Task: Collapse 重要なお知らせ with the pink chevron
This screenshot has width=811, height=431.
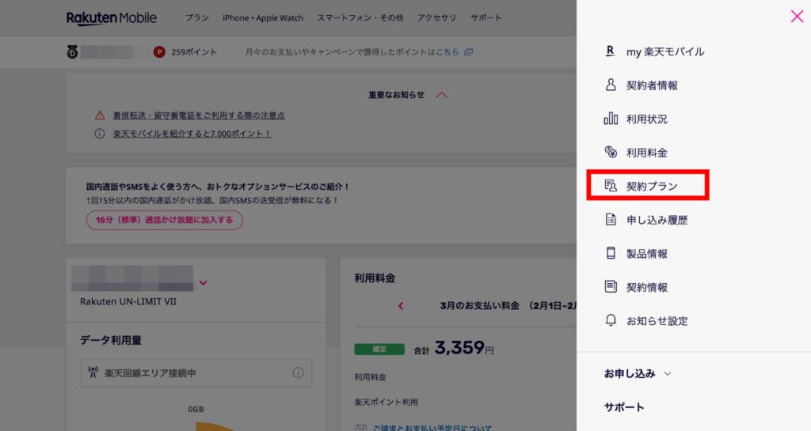Action: [442, 95]
